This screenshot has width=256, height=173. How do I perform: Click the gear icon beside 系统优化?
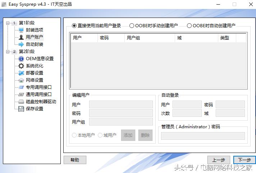(21, 66)
